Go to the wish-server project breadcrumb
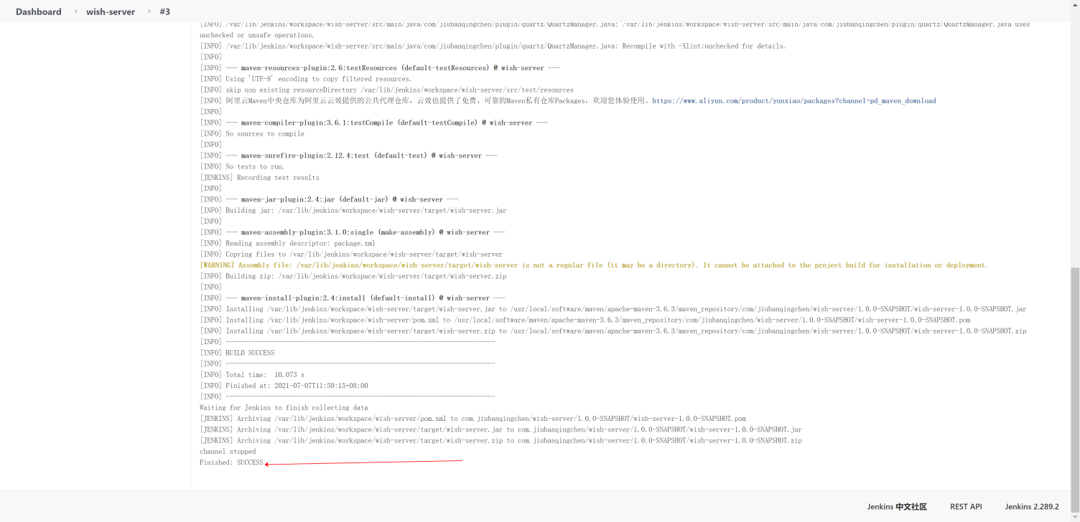Viewport: 1080px width, 522px height. (x=111, y=11)
